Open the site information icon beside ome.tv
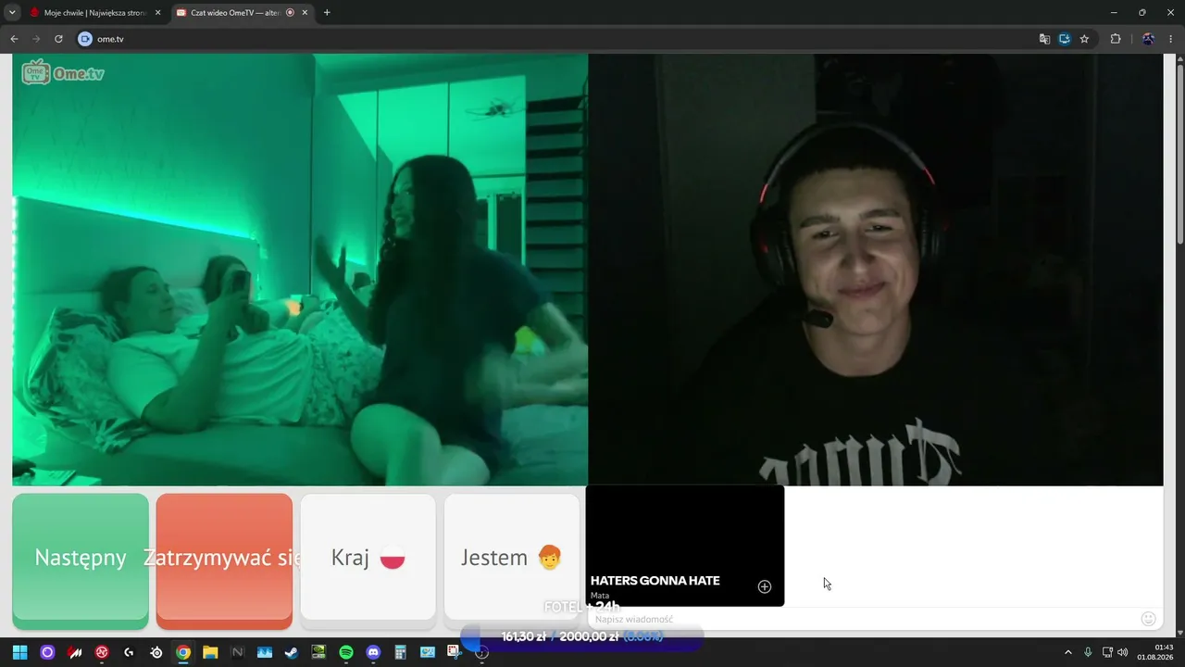The width and height of the screenshot is (1185, 667). click(x=85, y=39)
